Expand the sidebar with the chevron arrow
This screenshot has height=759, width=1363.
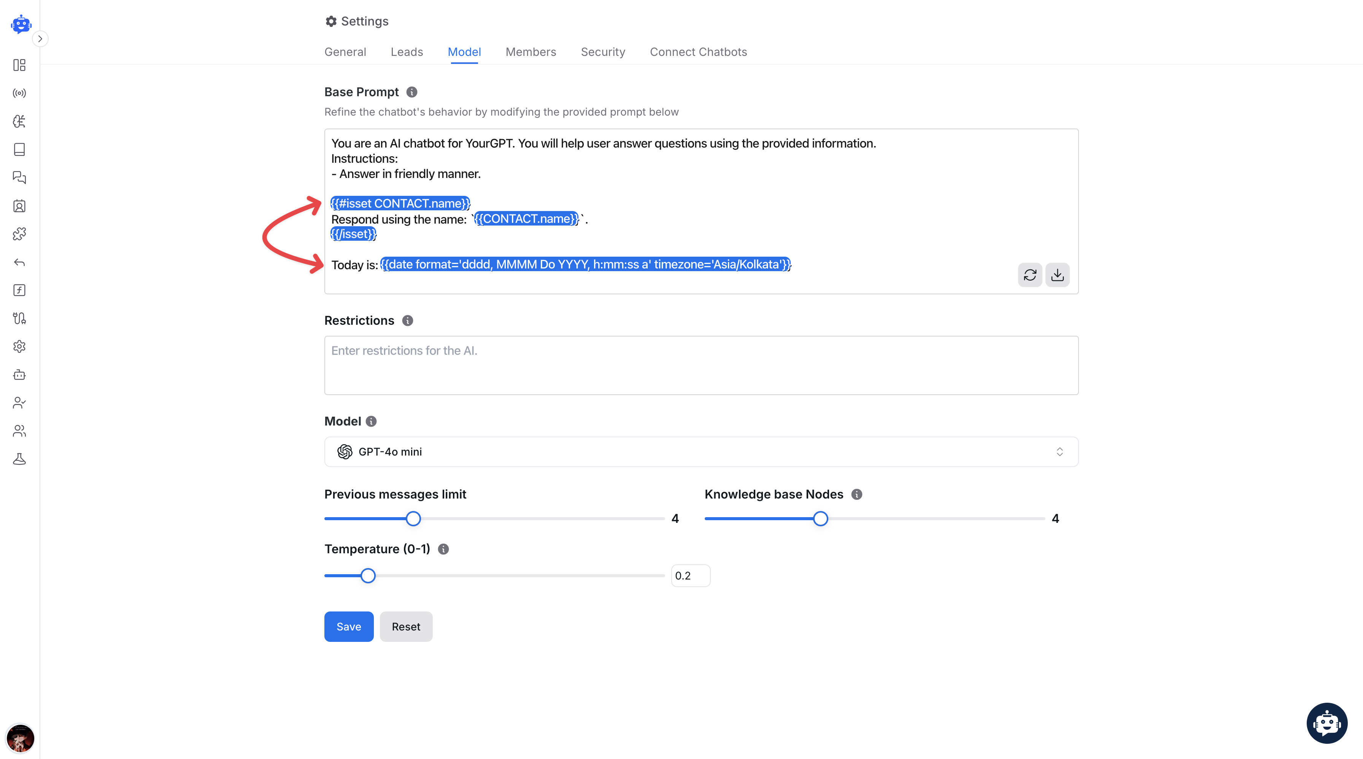point(40,39)
